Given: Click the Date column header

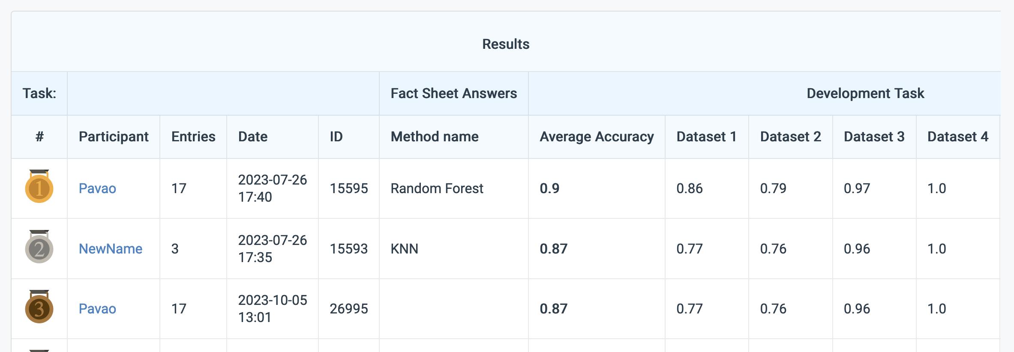Looking at the screenshot, I should click(253, 137).
